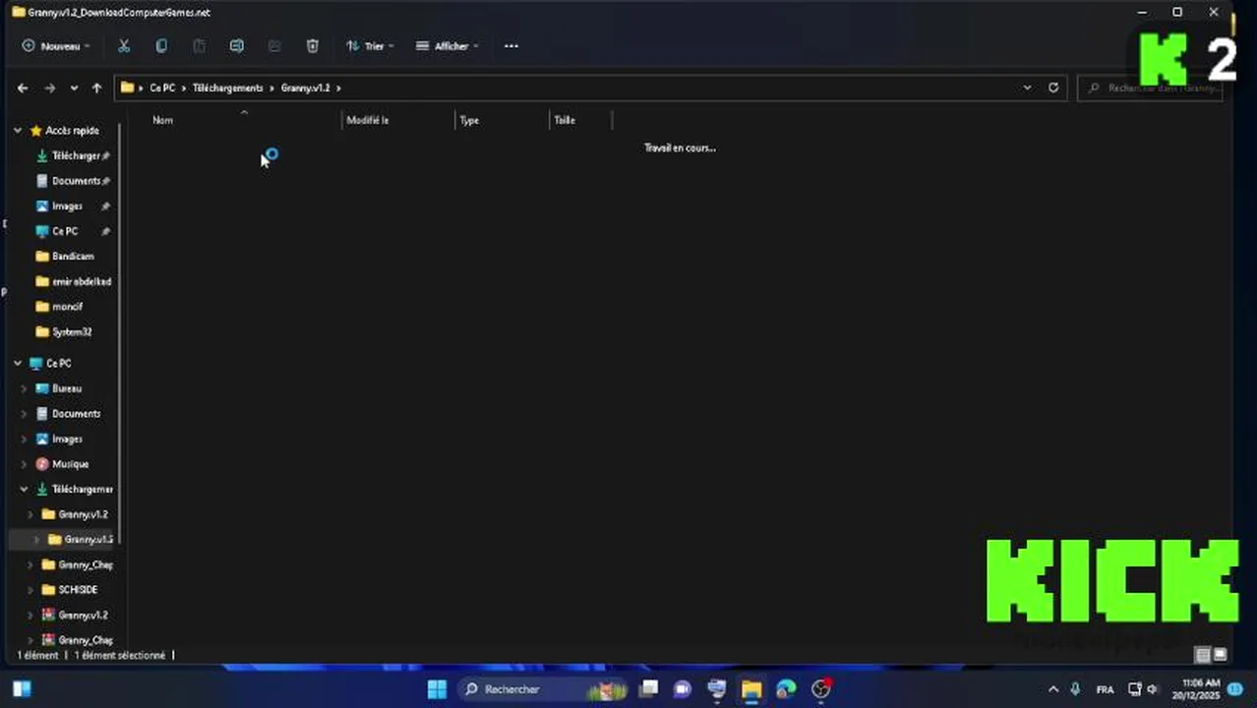Refresh the current folder
The height and width of the screenshot is (708, 1257).
point(1053,88)
